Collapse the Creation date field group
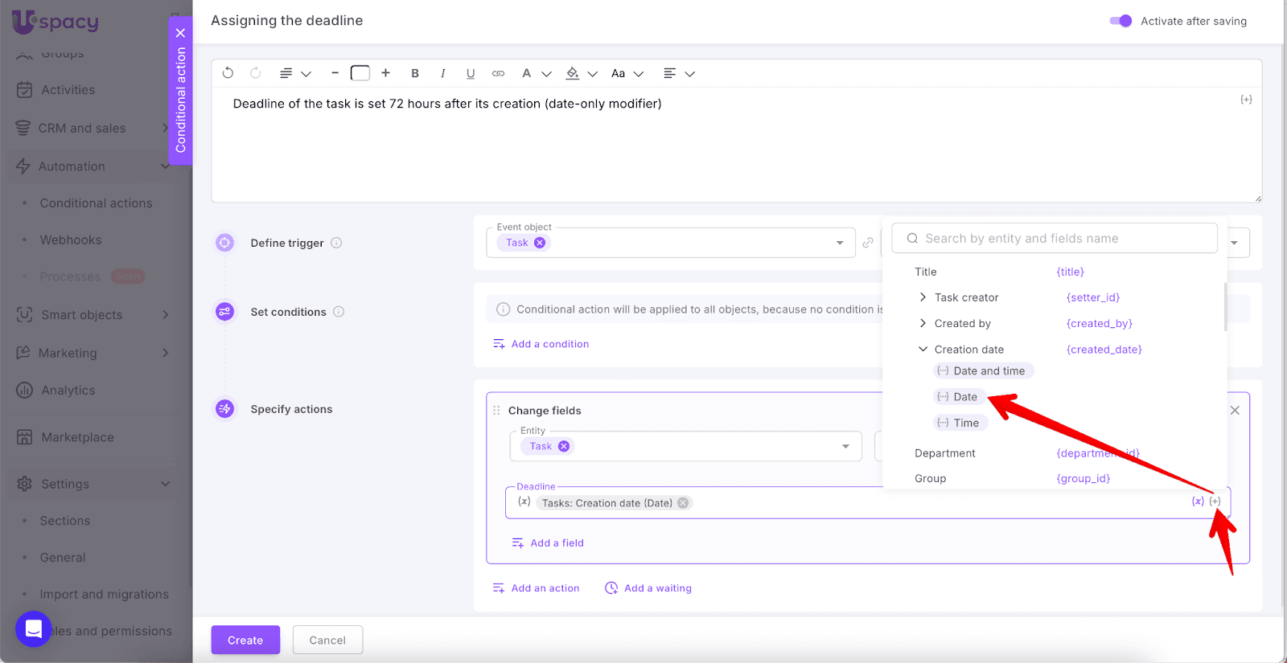This screenshot has width=1287, height=663. (923, 350)
